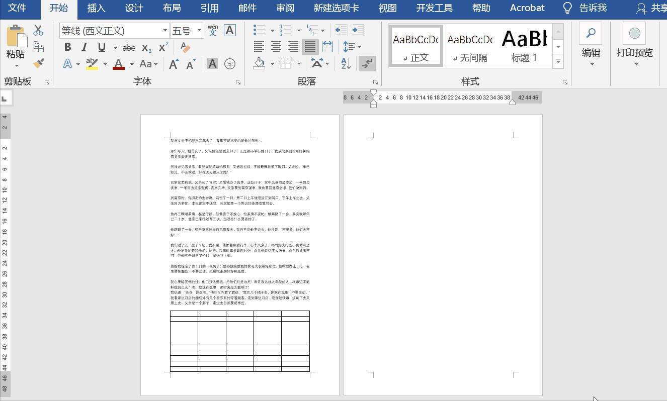
Task: Click the Multilevel List icon
Action: tap(312, 30)
